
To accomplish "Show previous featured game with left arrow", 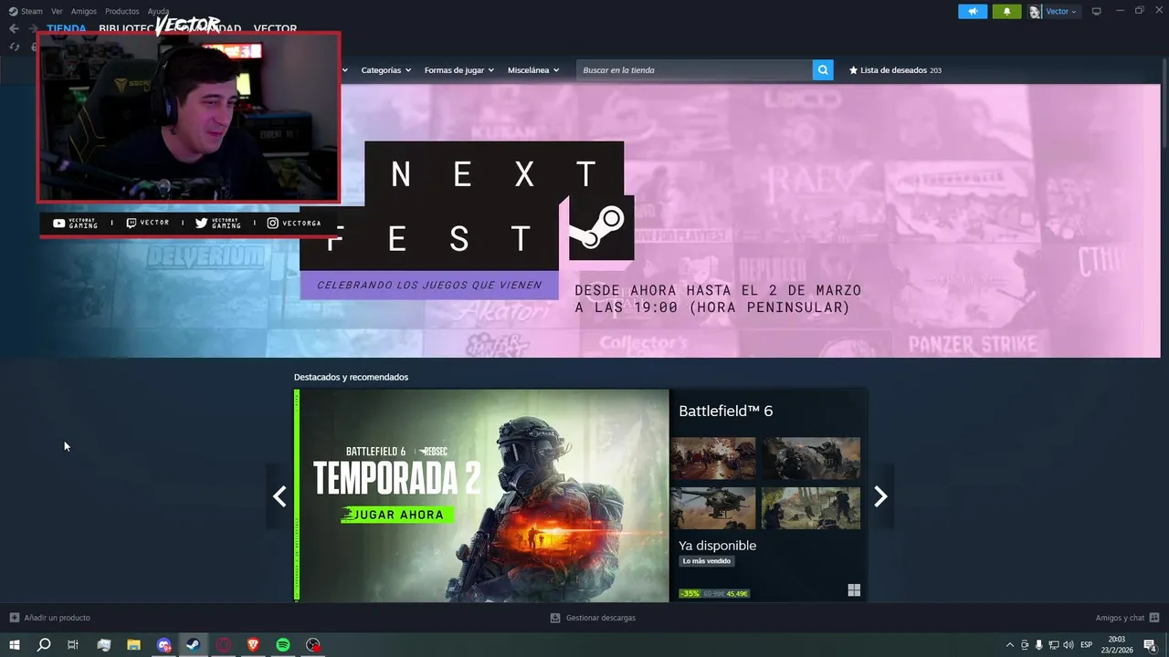I will point(279,495).
